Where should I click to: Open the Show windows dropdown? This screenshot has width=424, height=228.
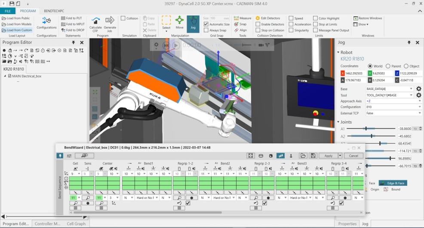point(361,24)
